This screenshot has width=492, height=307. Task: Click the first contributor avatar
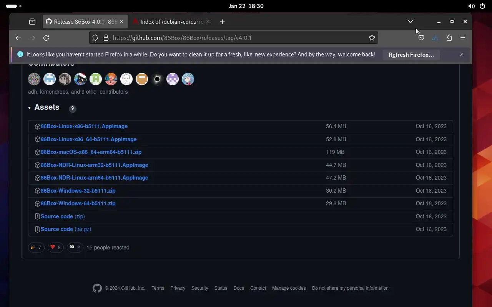point(34,79)
